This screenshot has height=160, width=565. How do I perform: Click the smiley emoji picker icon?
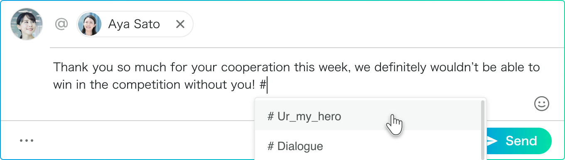(x=542, y=104)
